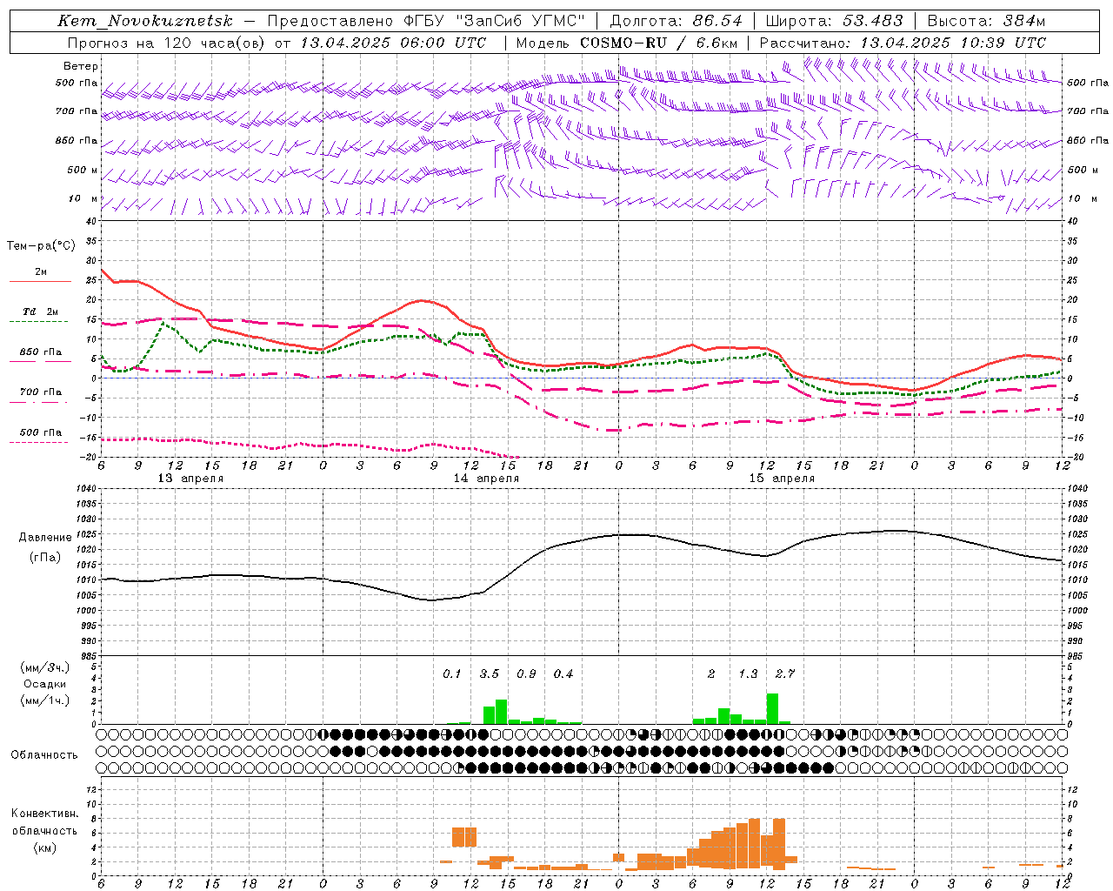
Task: Click the Давление pressure panel label
Action: pos(45,538)
